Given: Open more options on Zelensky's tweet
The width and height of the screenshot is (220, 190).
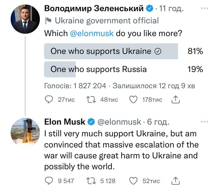Looking at the screenshot, I should [x=204, y=9].
